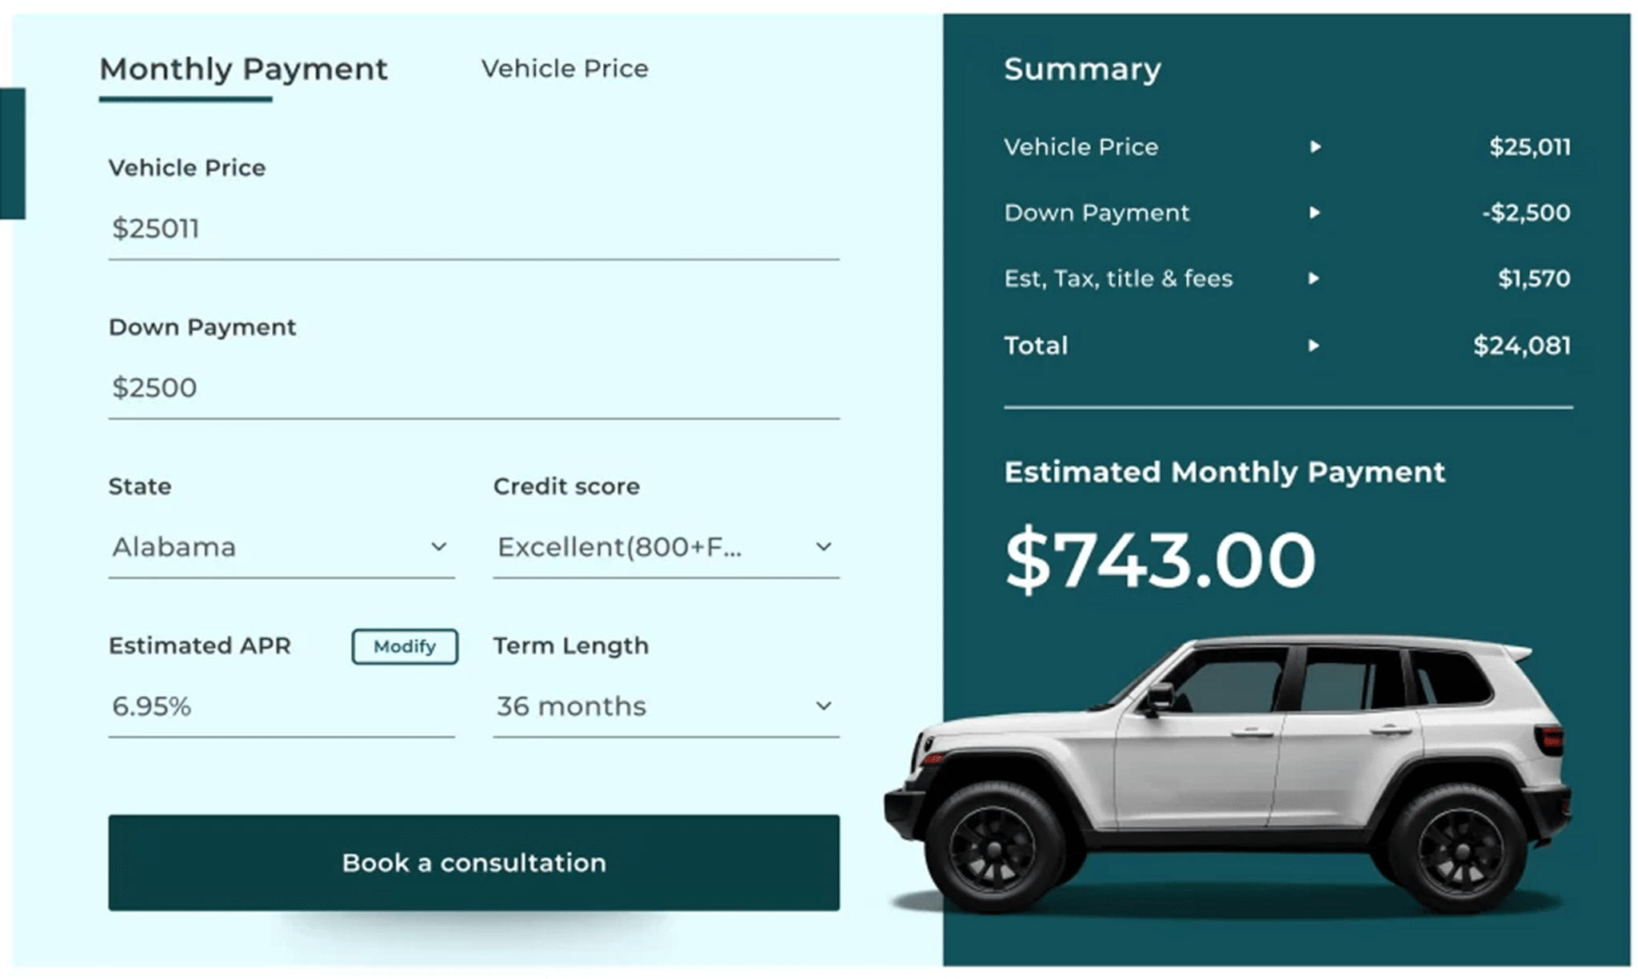
Task: Switch to the Vehicle Price tab
Action: (564, 69)
